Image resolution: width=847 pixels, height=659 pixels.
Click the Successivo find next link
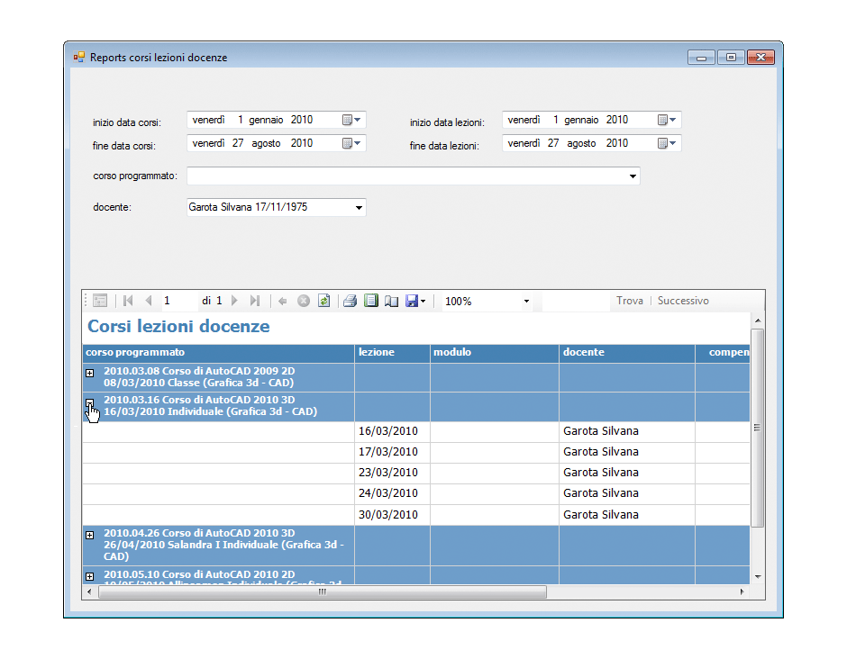click(683, 301)
